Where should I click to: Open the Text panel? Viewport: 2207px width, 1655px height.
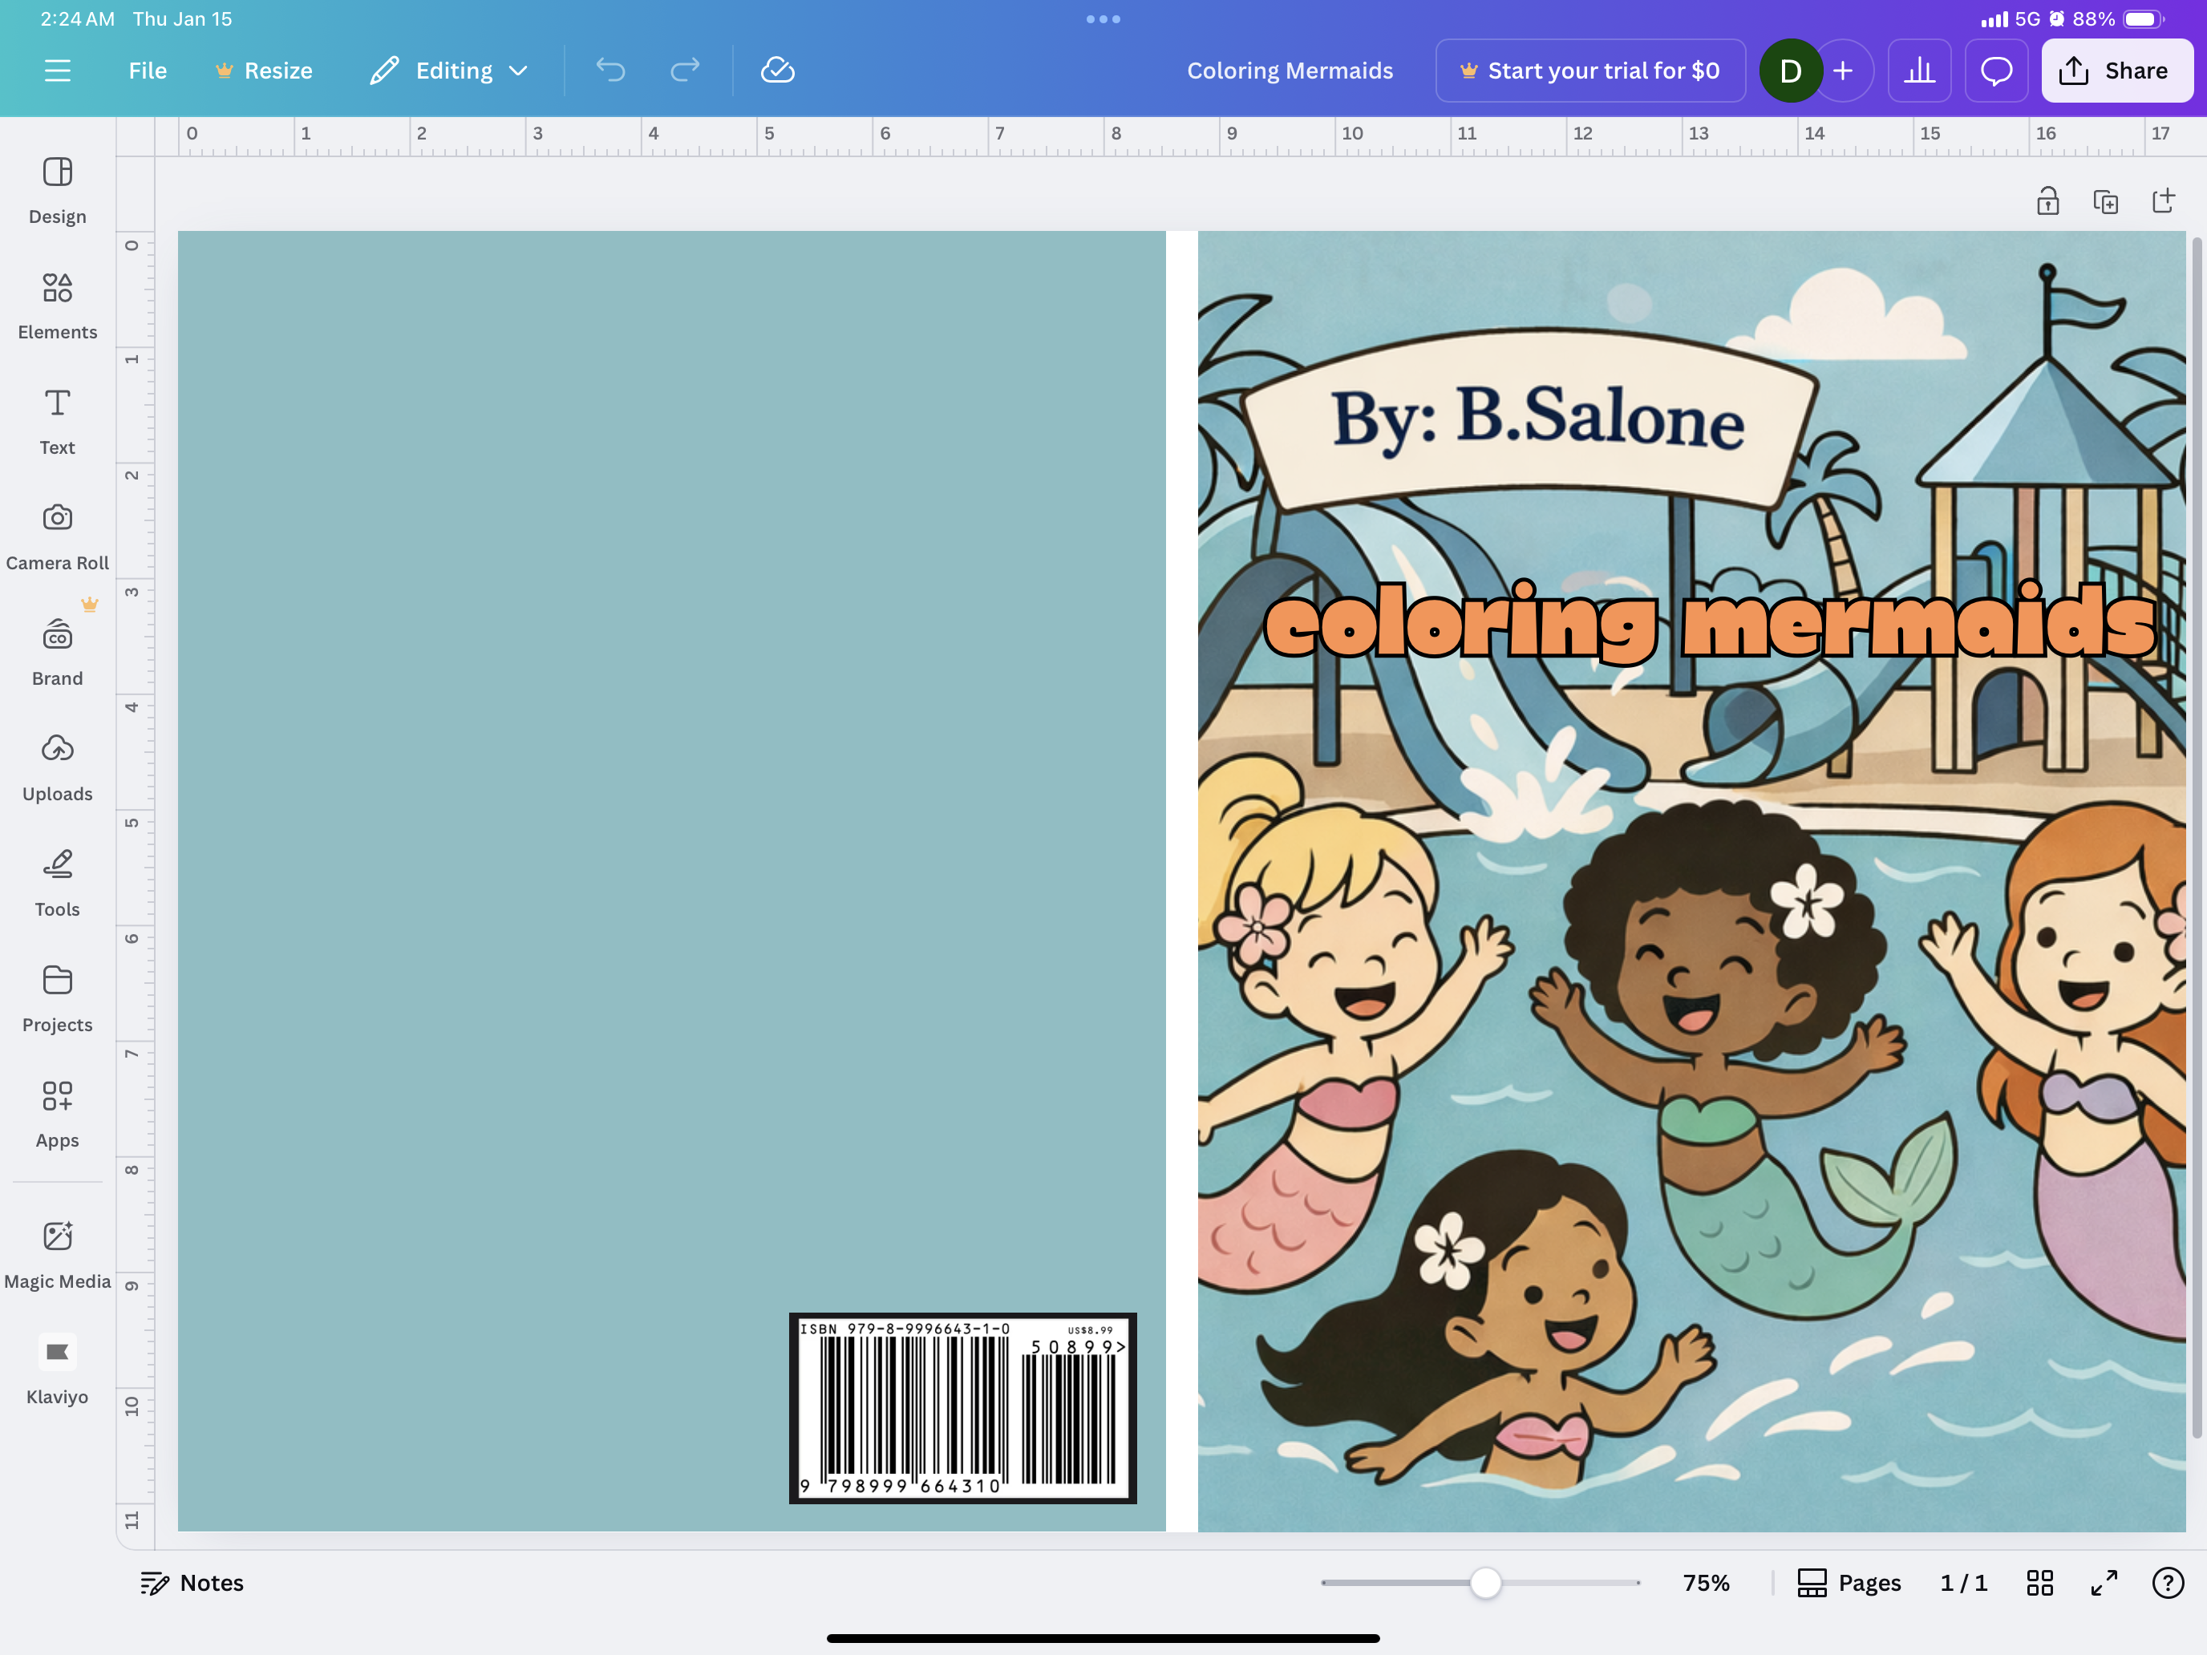click(57, 422)
